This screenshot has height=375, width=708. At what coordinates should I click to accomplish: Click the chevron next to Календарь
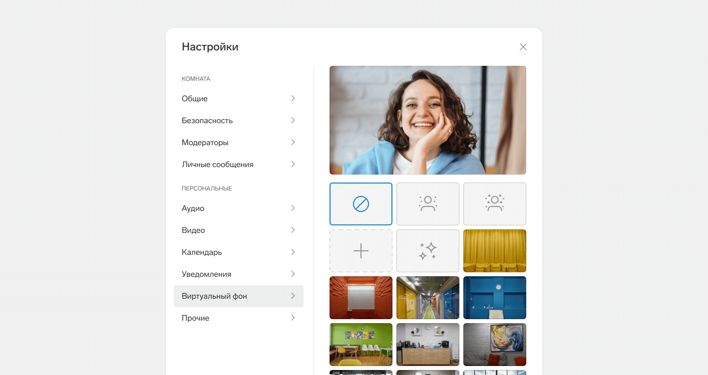[x=293, y=252]
